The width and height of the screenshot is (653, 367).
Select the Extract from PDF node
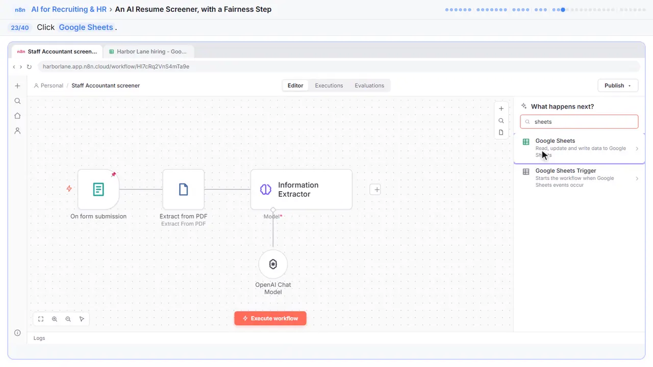pyautogui.click(x=183, y=190)
